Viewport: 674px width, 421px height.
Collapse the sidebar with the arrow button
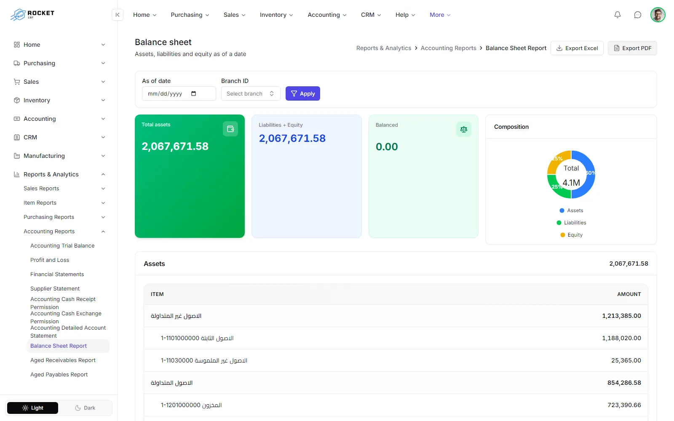118,15
